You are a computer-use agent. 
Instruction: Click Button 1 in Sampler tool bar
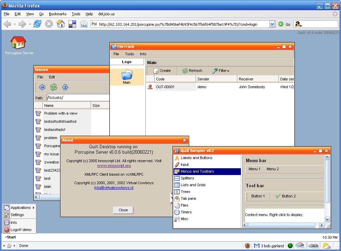point(258,196)
